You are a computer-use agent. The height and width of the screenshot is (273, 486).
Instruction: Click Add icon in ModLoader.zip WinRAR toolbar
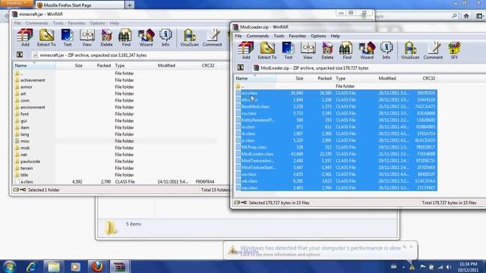point(246,51)
